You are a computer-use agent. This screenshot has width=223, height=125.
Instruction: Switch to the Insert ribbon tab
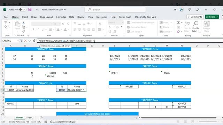tap(25, 17)
